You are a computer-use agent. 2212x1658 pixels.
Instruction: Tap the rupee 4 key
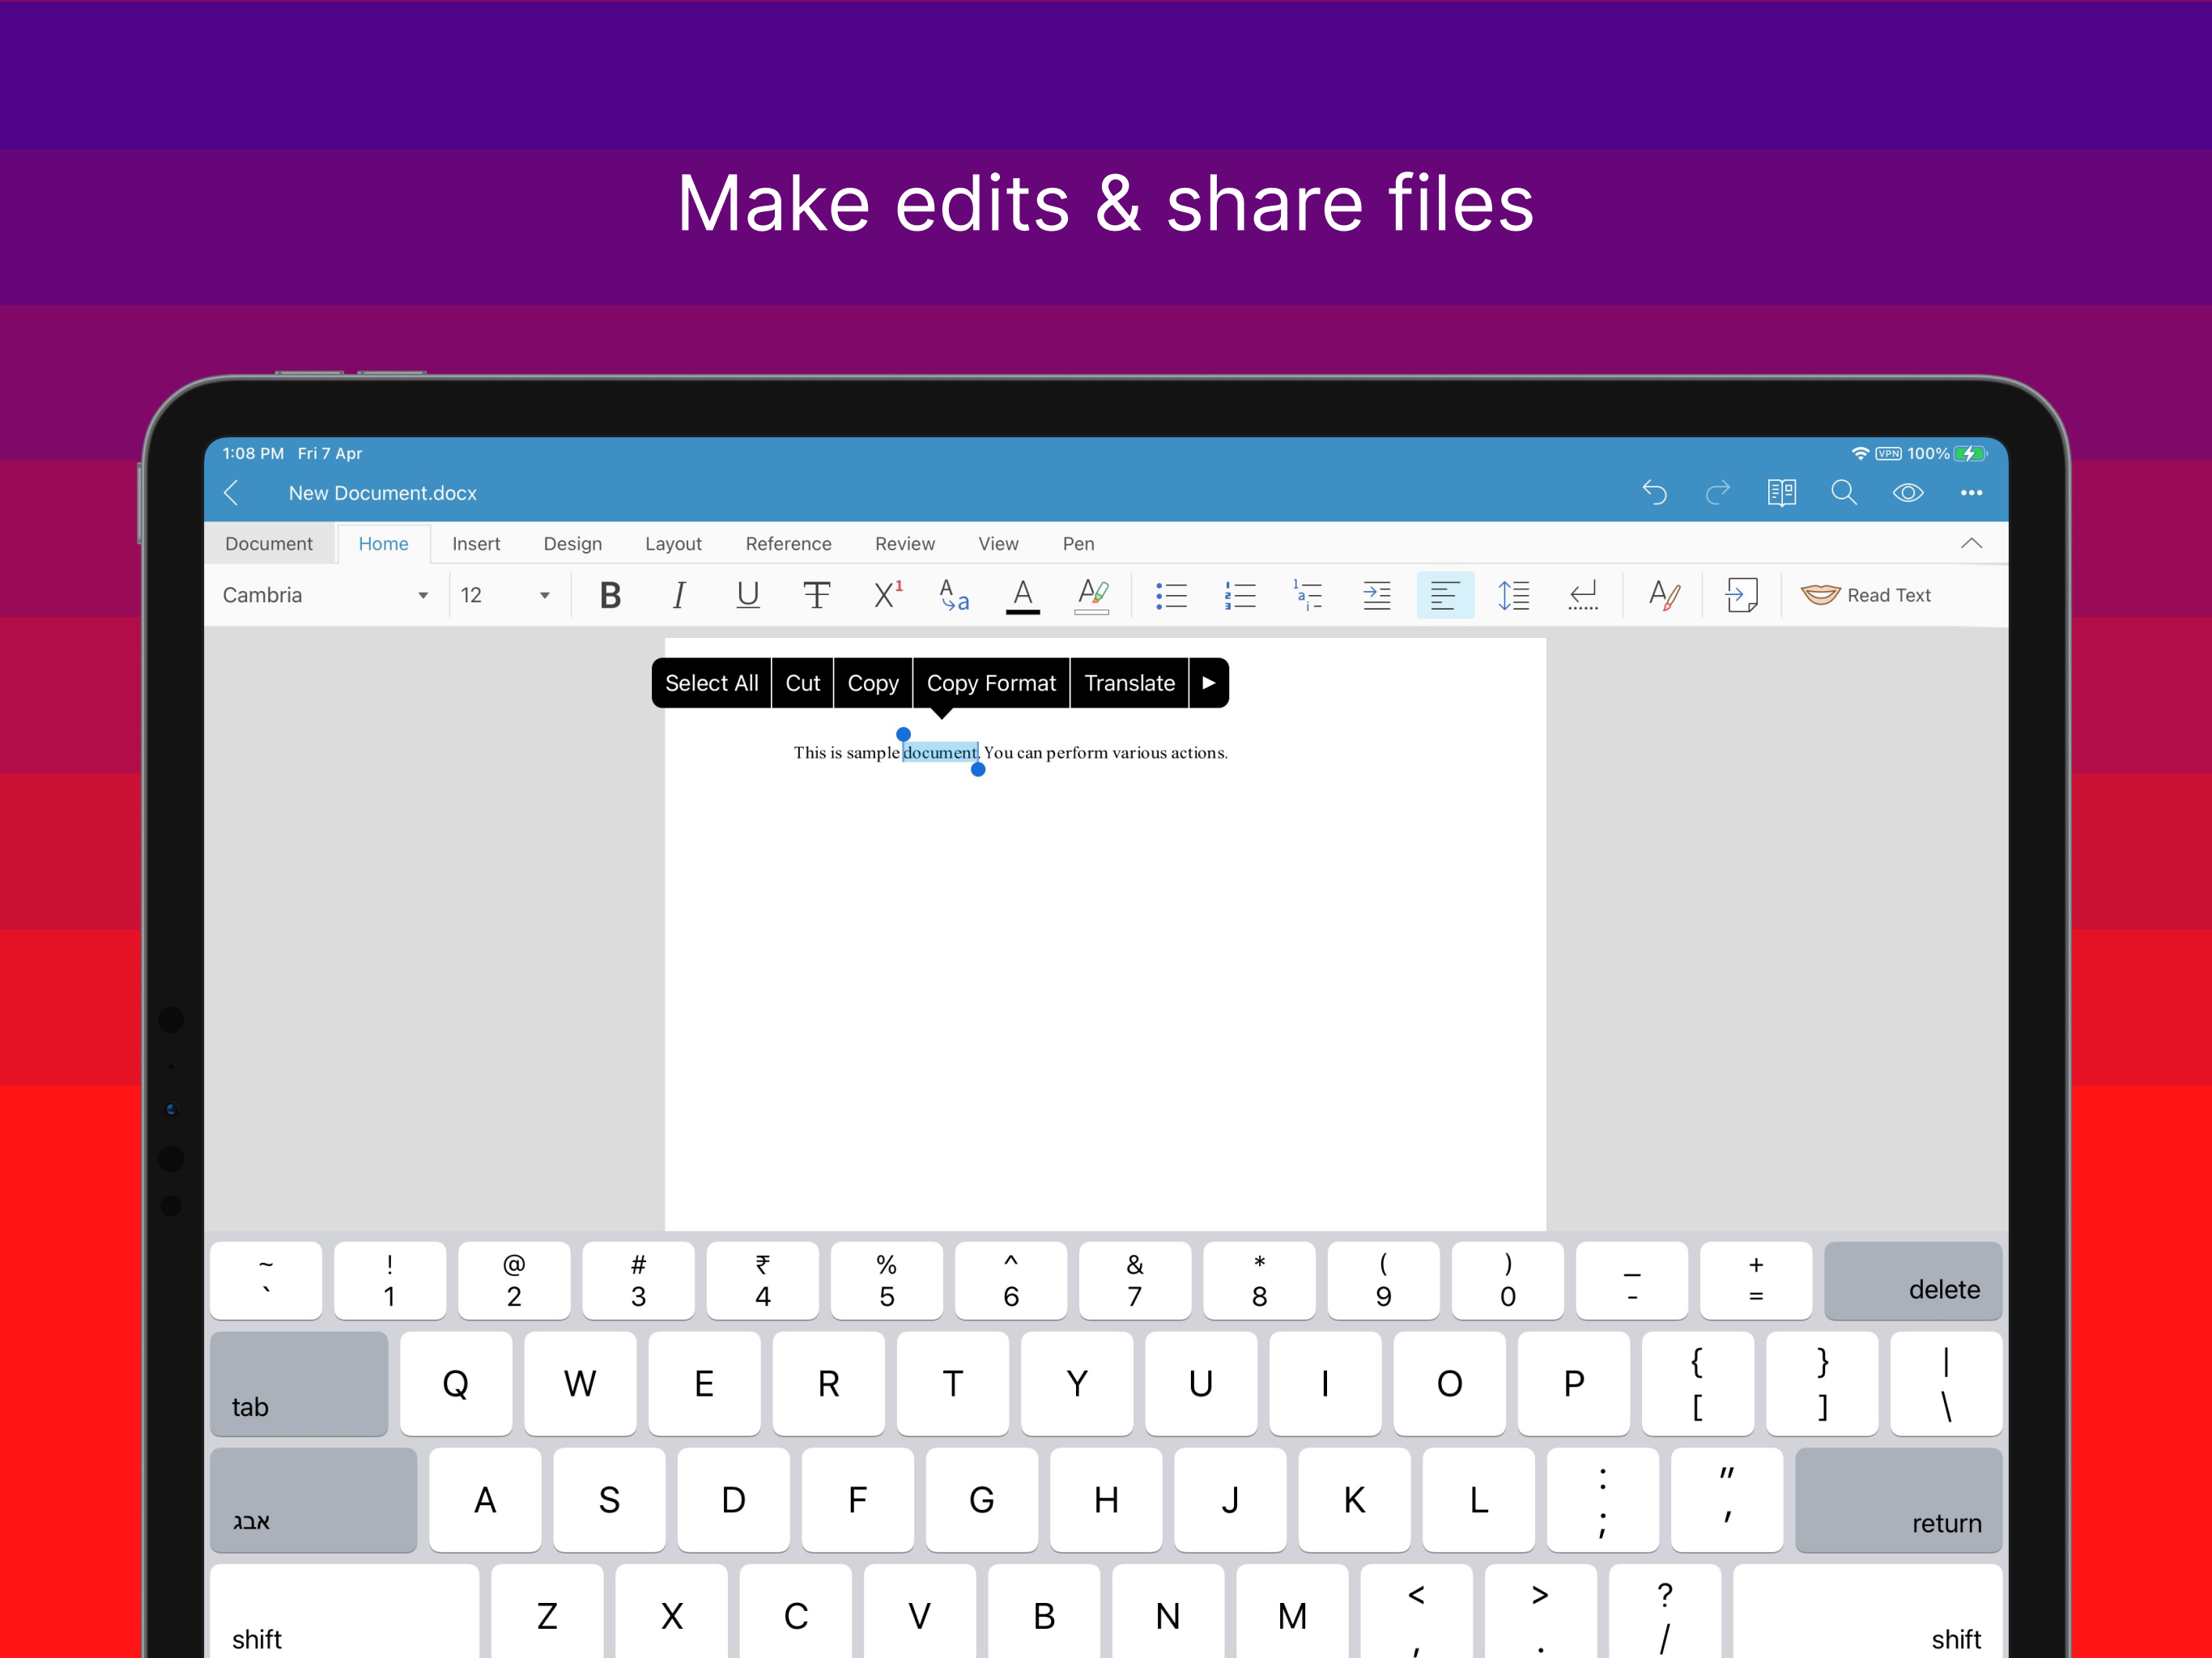click(762, 1280)
